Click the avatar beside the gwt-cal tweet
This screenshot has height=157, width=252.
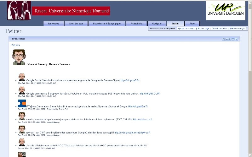click(x=22, y=130)
